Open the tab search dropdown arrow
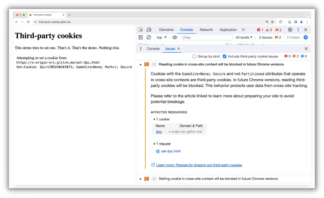The image size is (324, 198). point(307,15)
